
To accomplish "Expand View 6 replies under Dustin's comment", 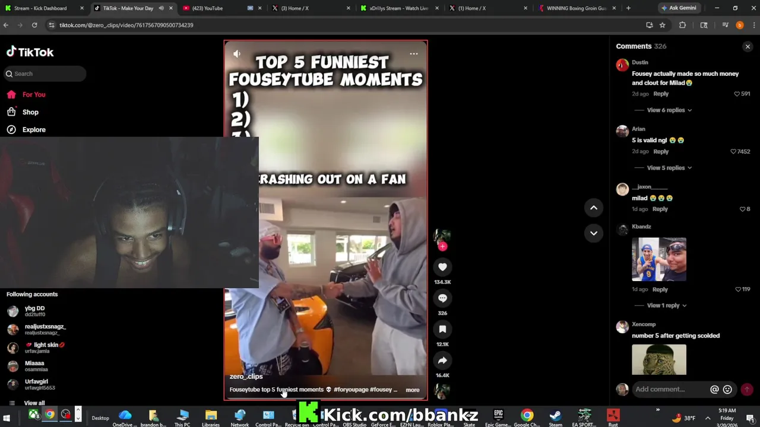I will (x=669, y=110).
